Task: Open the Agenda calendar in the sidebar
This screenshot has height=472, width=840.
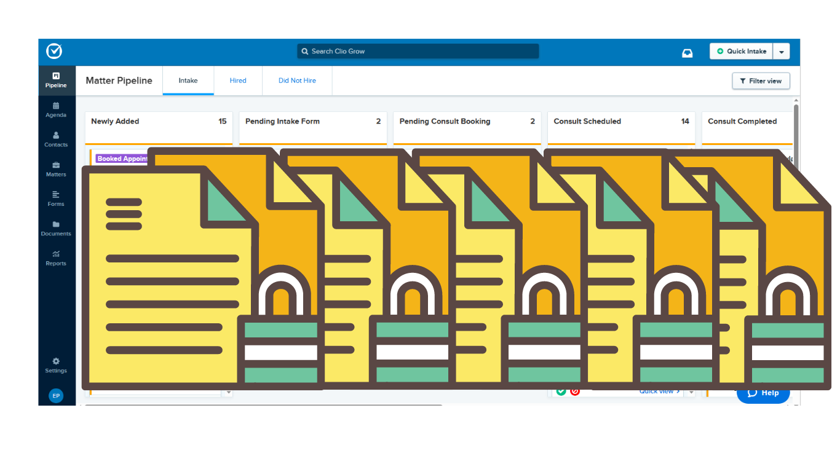Action: (x=56, y=110)
